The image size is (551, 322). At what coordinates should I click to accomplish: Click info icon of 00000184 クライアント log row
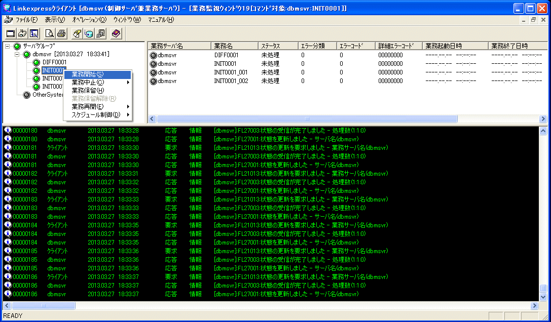point(8,225)
